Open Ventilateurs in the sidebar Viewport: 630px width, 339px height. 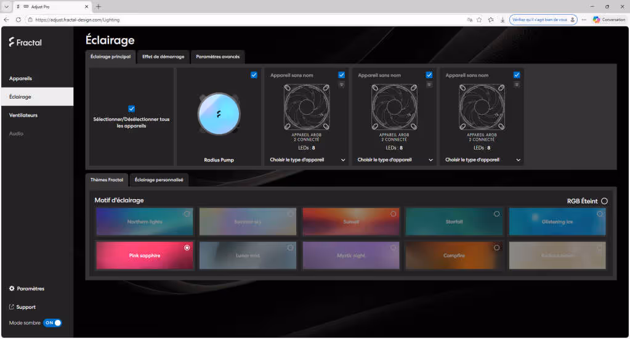[x=38, y=115]
